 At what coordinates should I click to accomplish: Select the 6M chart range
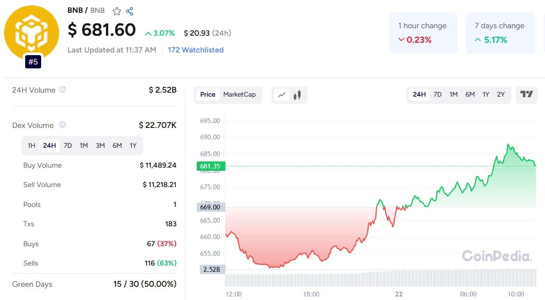(x=470, y=94)
